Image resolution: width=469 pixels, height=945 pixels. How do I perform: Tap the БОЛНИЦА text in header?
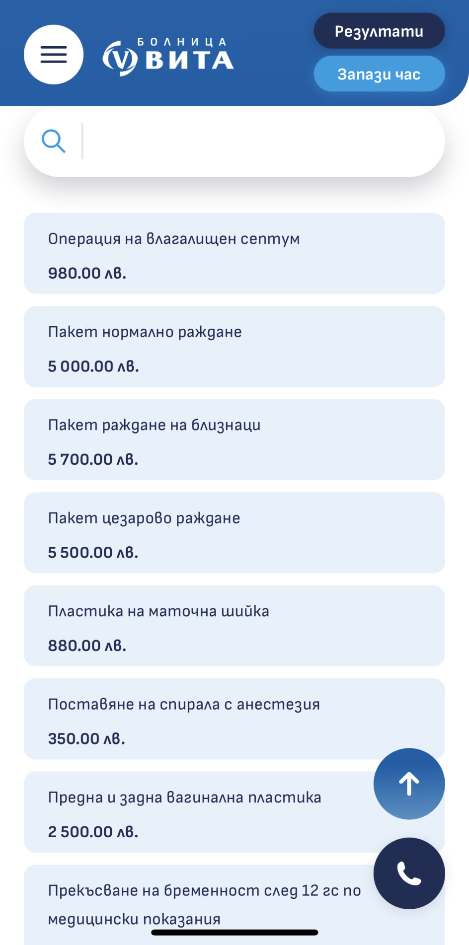coord(182,42)
